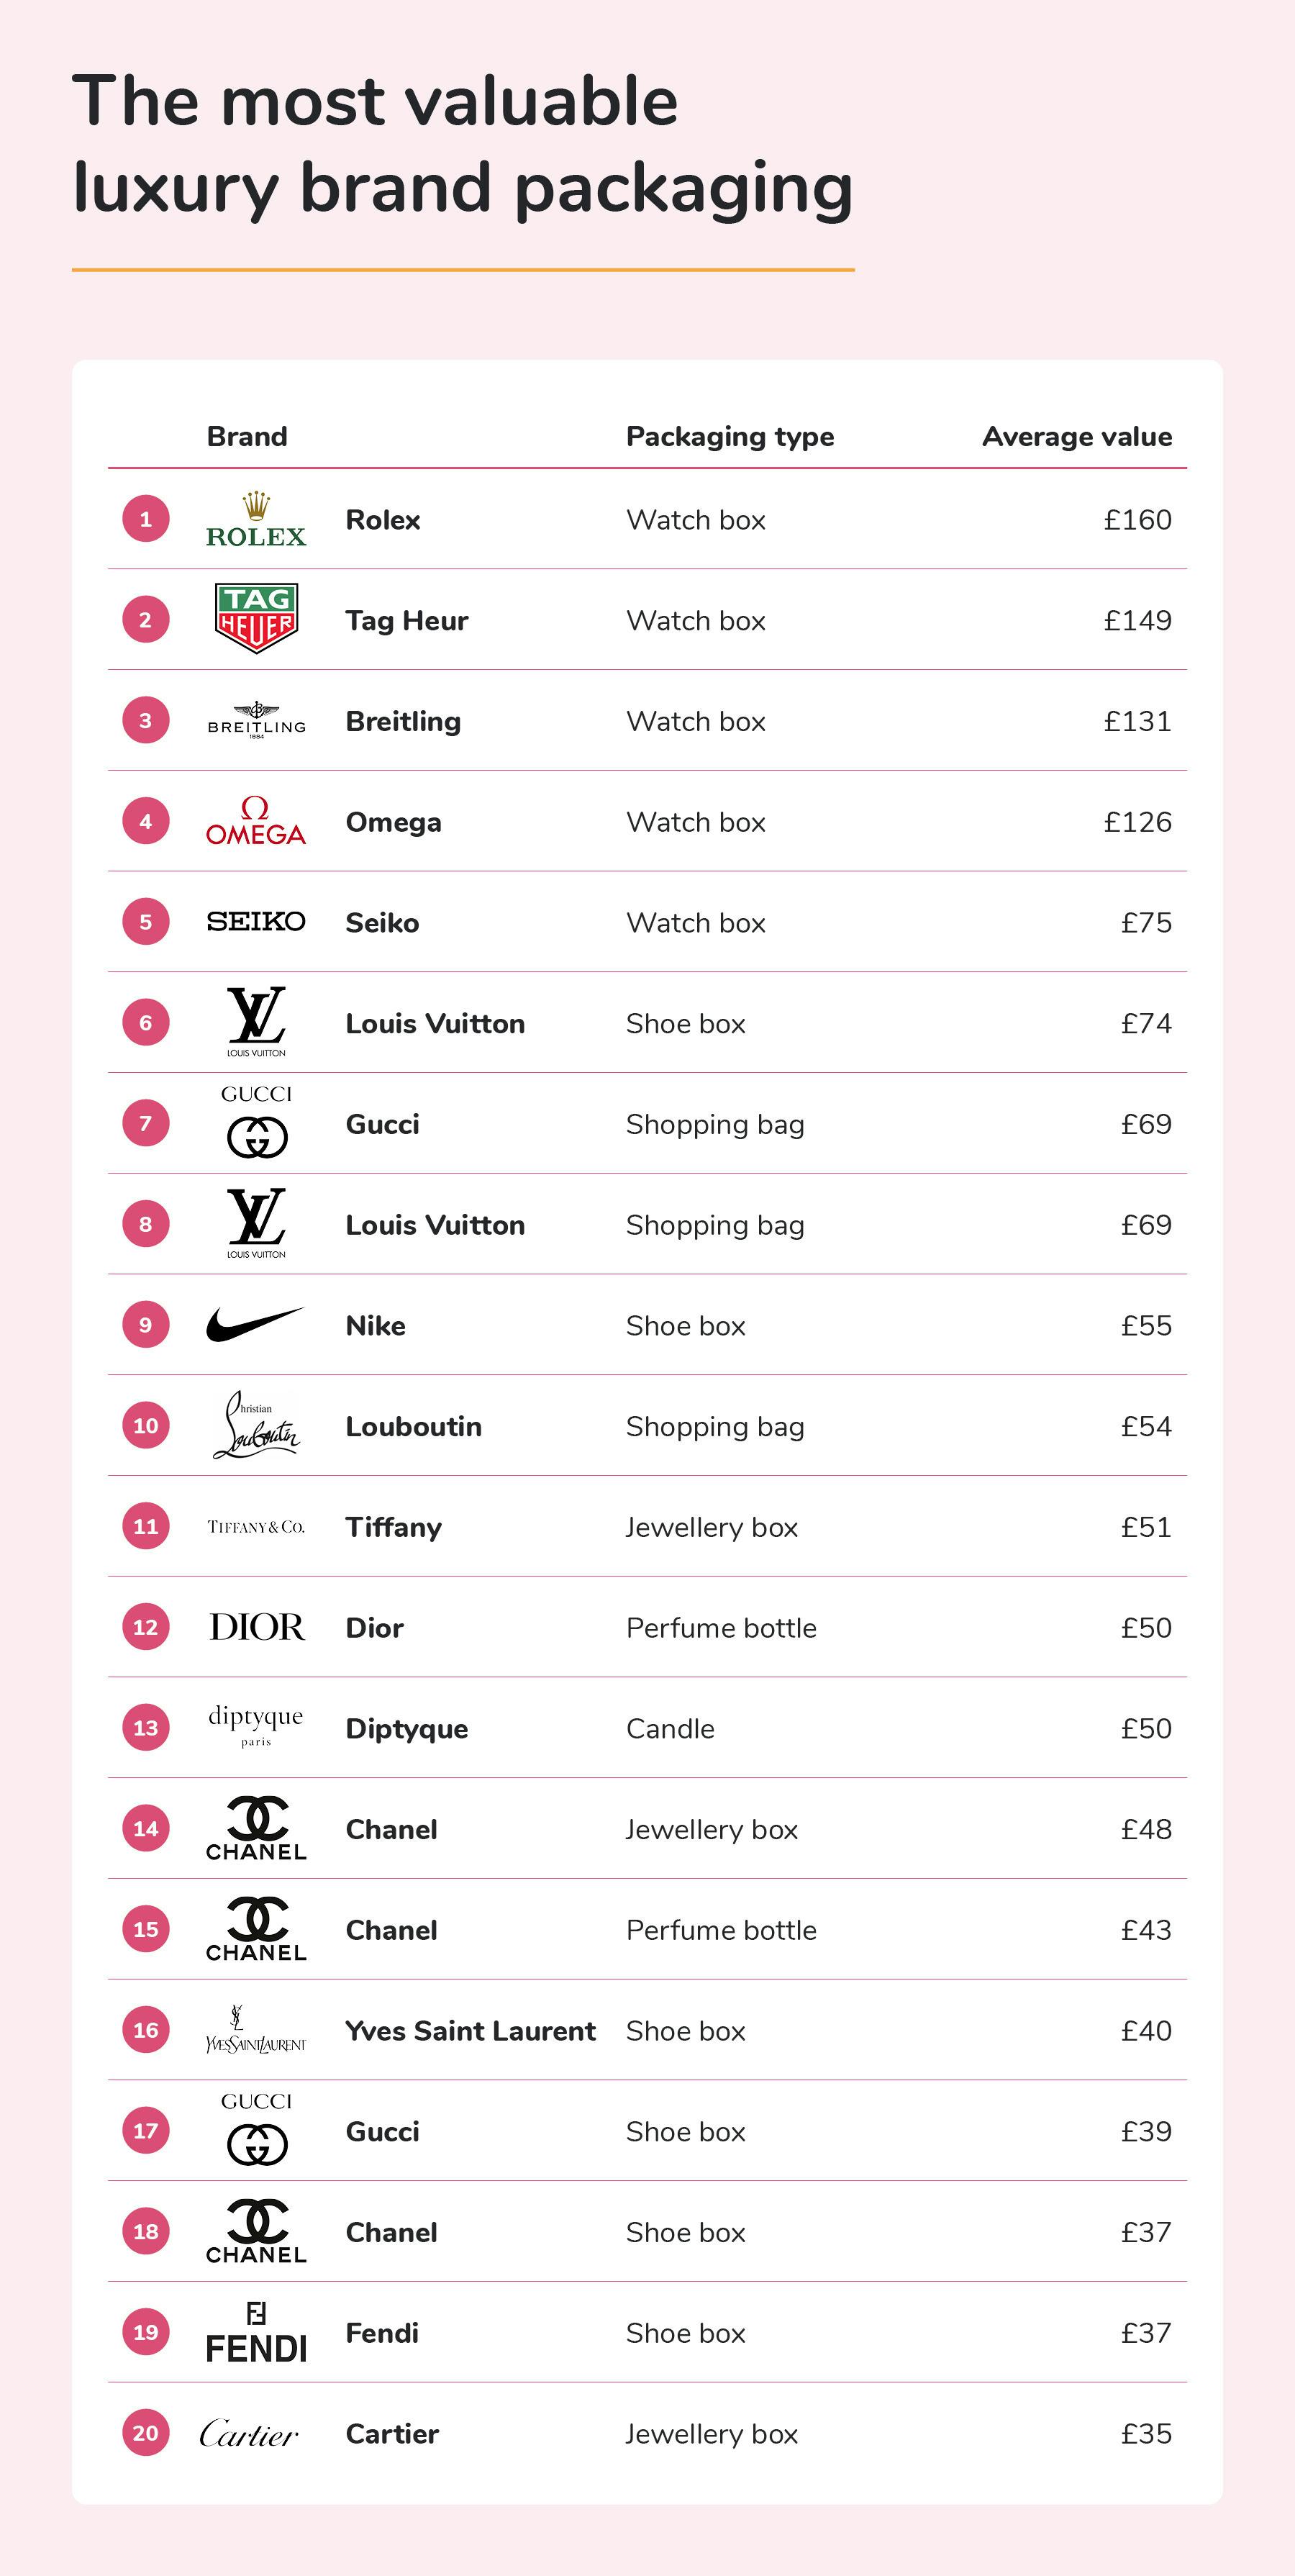The height and width of the screenshot is (2576, 1295).
Task: Click the red Omega logo
Action: pyautogui.click(x=256, y=822)
